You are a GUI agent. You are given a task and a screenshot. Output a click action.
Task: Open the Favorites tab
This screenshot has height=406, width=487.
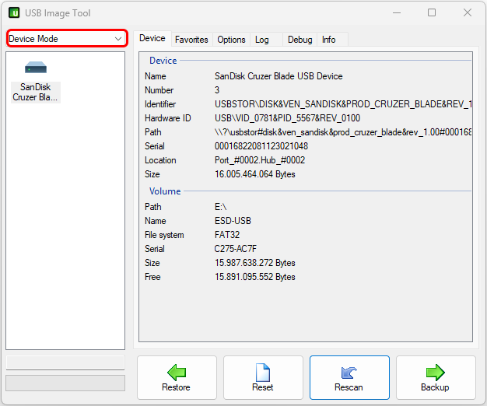[191, 40]
